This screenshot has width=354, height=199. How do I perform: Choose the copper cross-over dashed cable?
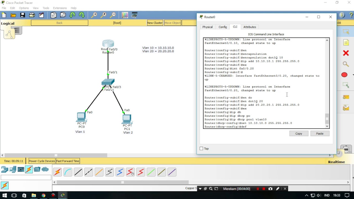[88, 172]
